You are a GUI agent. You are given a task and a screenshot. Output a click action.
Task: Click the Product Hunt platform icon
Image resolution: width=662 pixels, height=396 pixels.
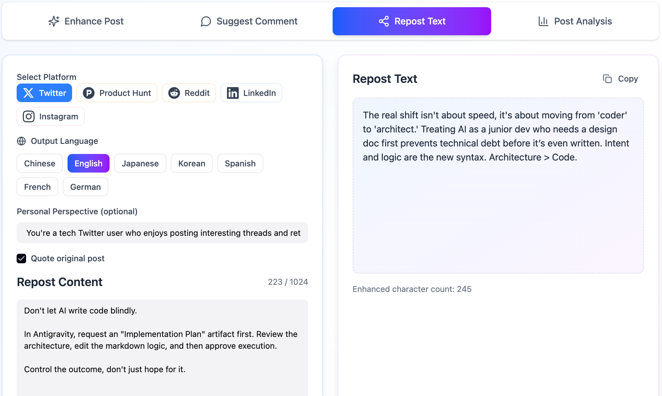click(88, 93)
